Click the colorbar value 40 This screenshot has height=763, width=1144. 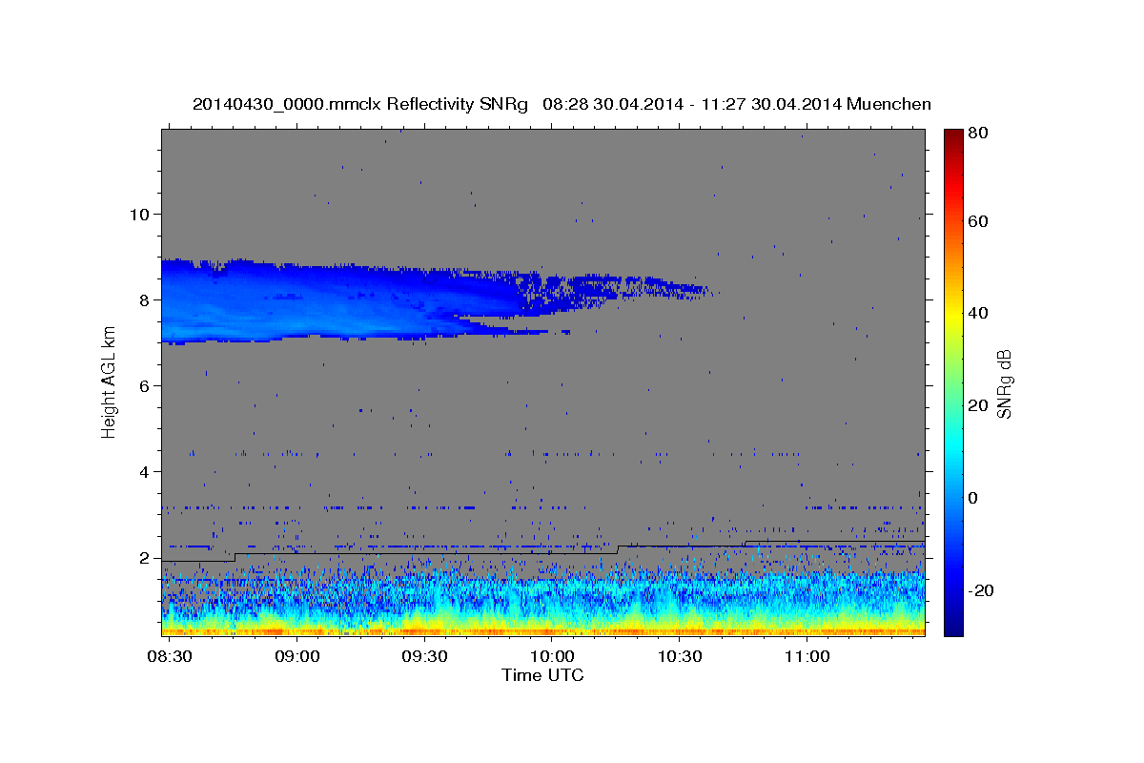click(977, 313)
